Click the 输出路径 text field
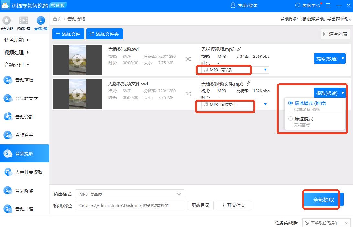Viewport: 353px width, 229px height. click(x=130, y=205)
